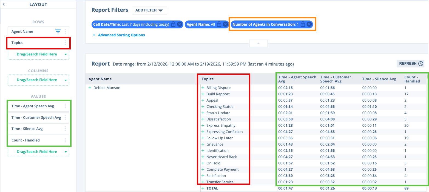Expand the Appeal topic
Viewport: 429px width, 192px height.
pyautogui.click(x=203, y=101)
